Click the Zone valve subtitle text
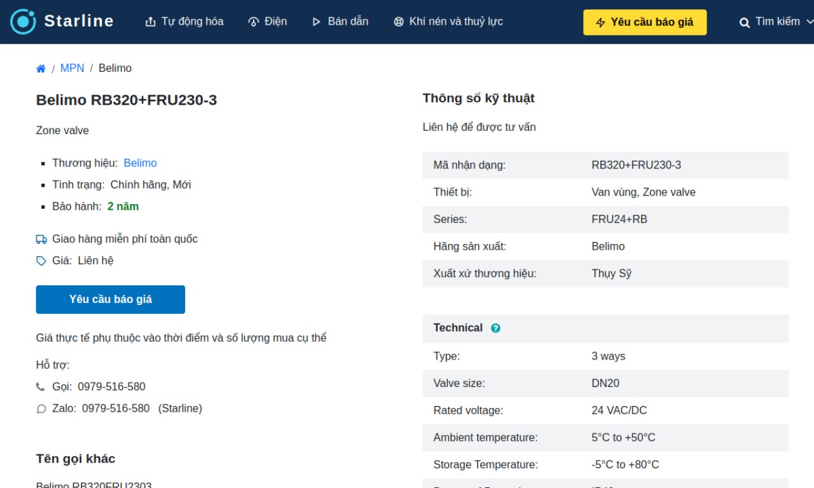This screenshot has width=814, height=488. coord(62,130)
